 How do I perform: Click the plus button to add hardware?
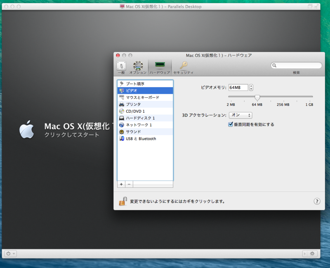(x=121, y=184)
